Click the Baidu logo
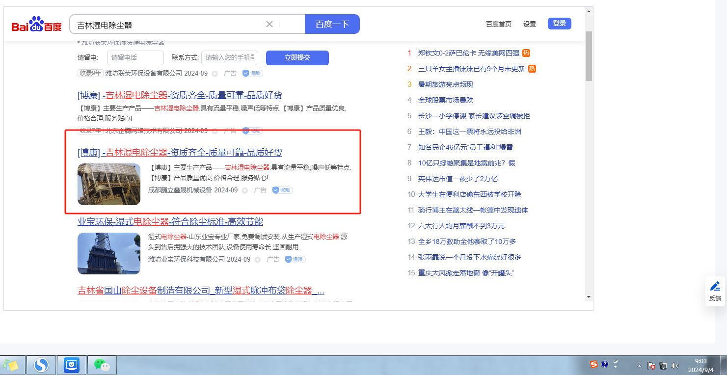This screenshot has width=727, height=375. (37, 25)
